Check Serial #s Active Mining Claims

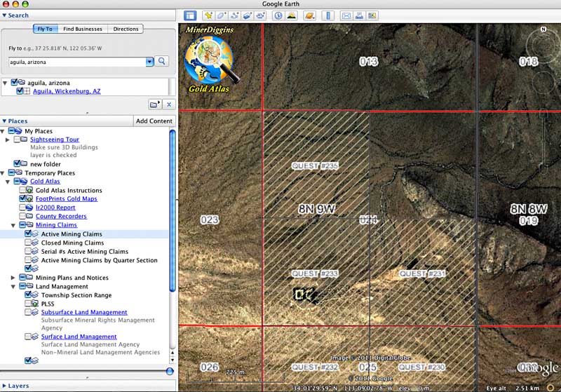click(28, 251)
